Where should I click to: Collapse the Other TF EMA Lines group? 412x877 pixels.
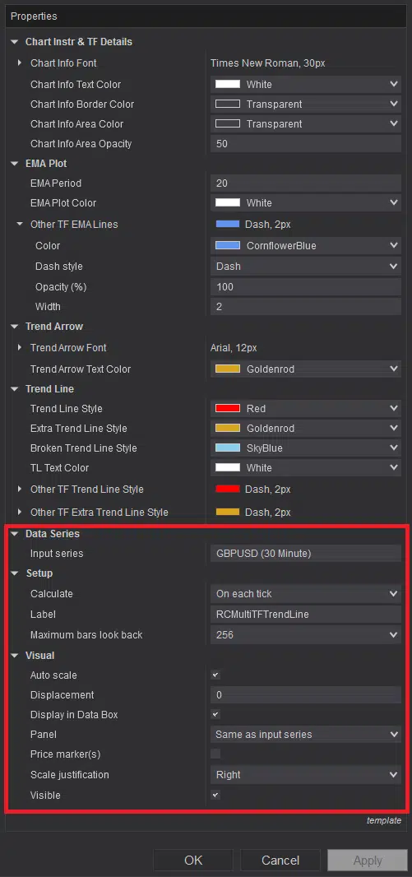[x=20, y=225]
